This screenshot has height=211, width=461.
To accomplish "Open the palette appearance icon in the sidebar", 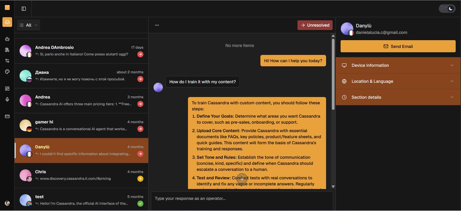I will click(7, 72).
